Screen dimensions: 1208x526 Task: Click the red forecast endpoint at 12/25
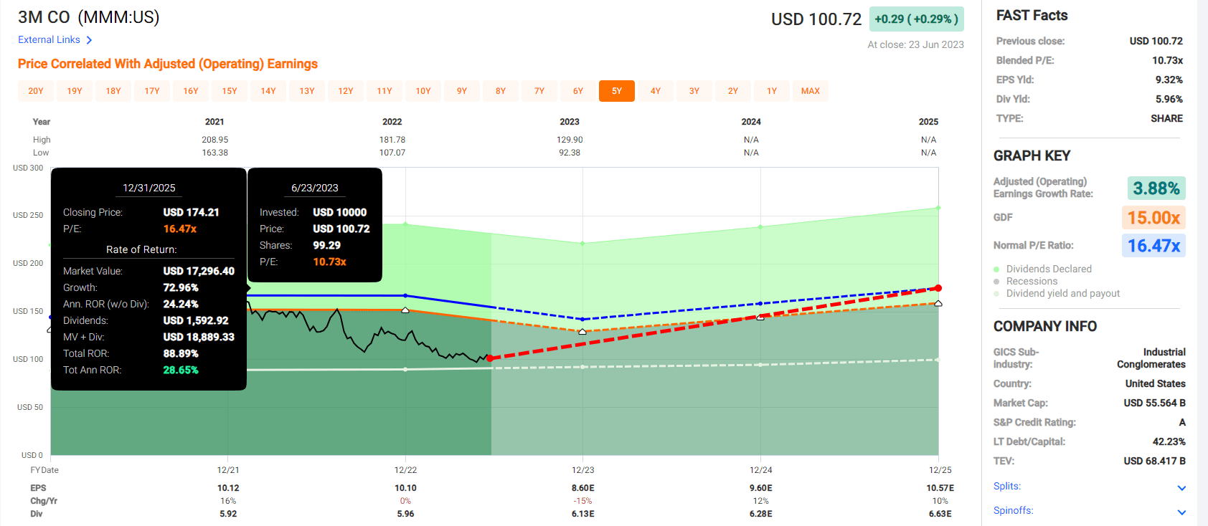pos(938,288)
